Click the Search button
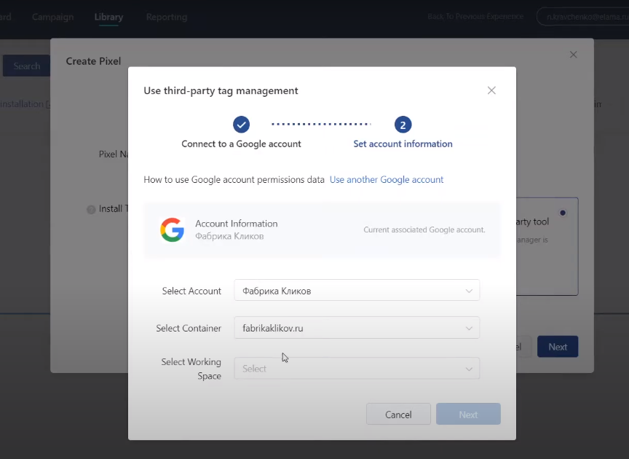The height and width of the screenshot is (459, 629). point(26,66)
